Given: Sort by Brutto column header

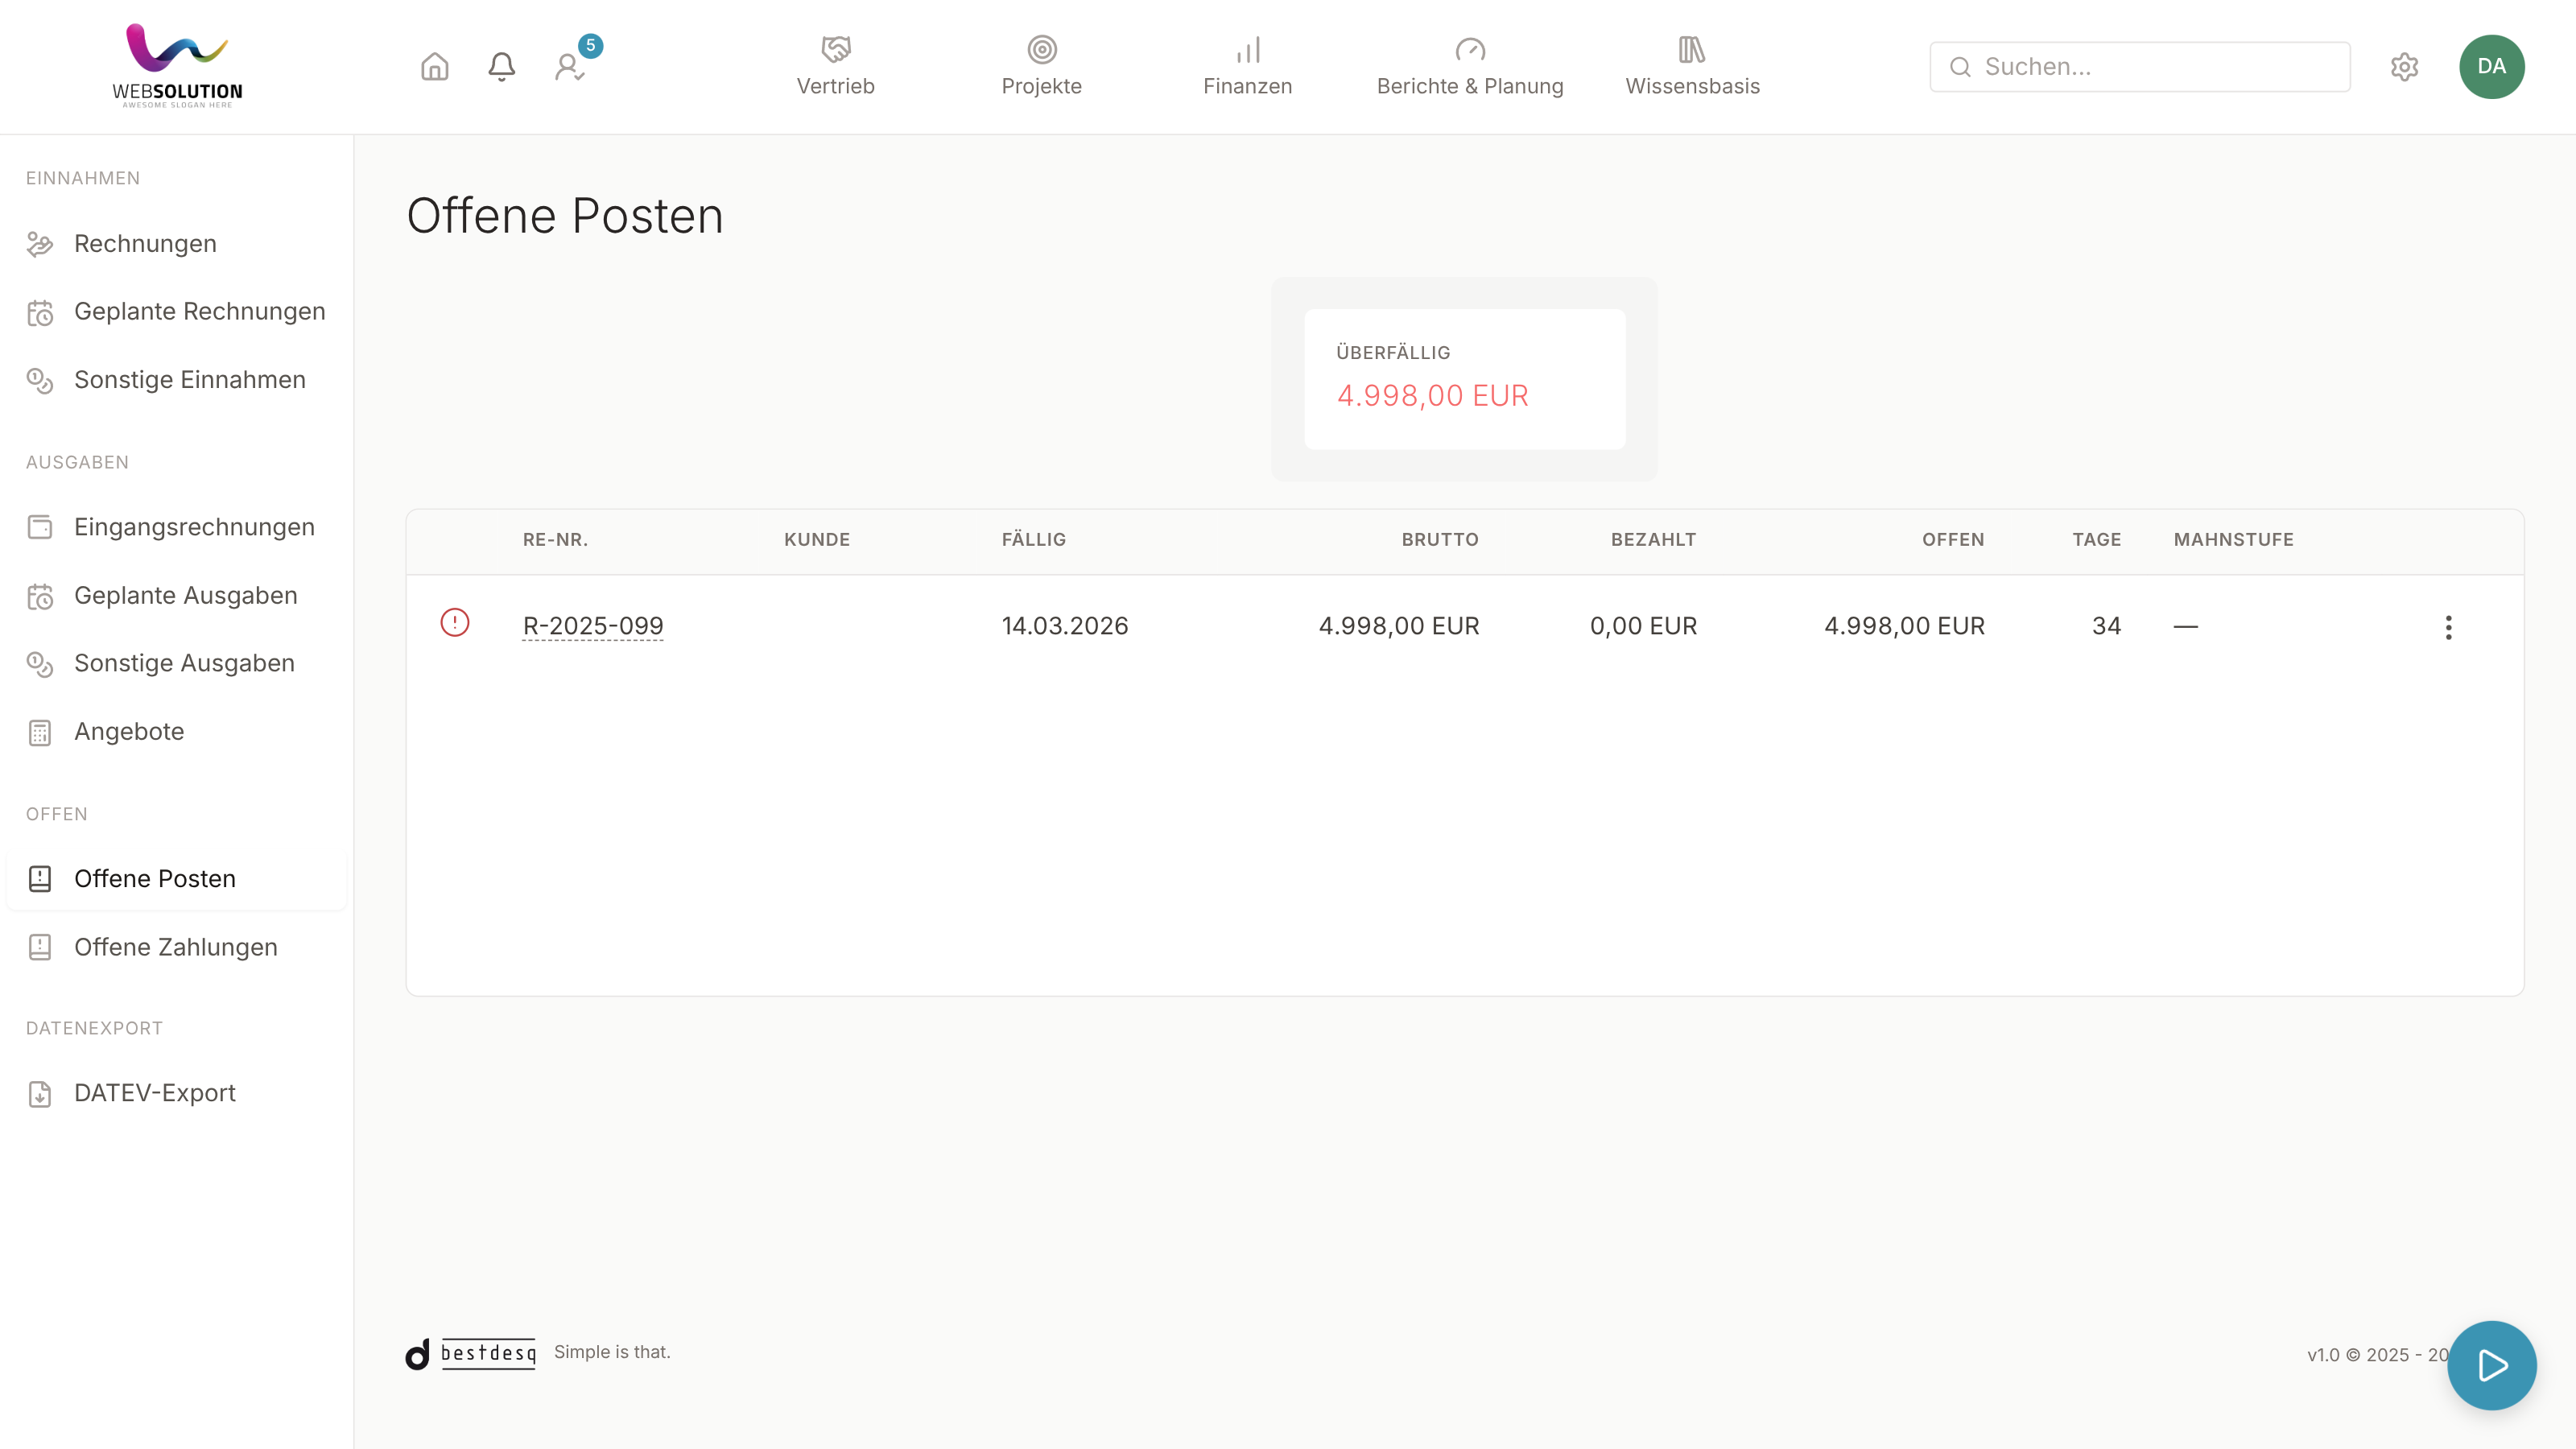Looking at the screenshot, I should (1439, 540).
